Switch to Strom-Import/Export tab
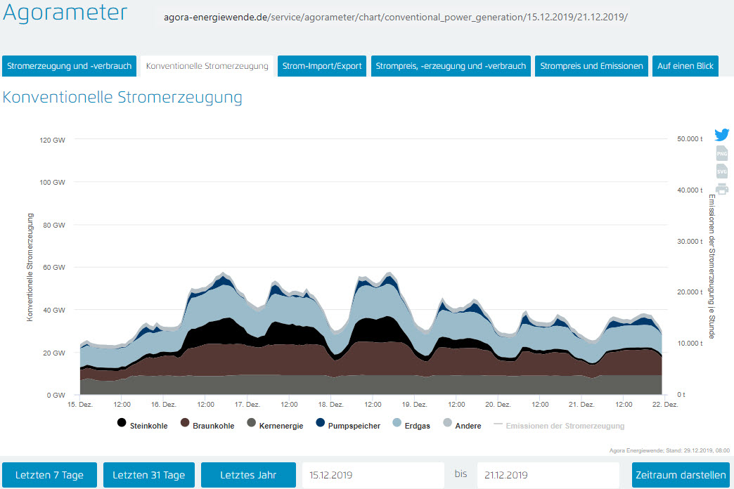This screenshot has width=734, height=489. [322, 66]
